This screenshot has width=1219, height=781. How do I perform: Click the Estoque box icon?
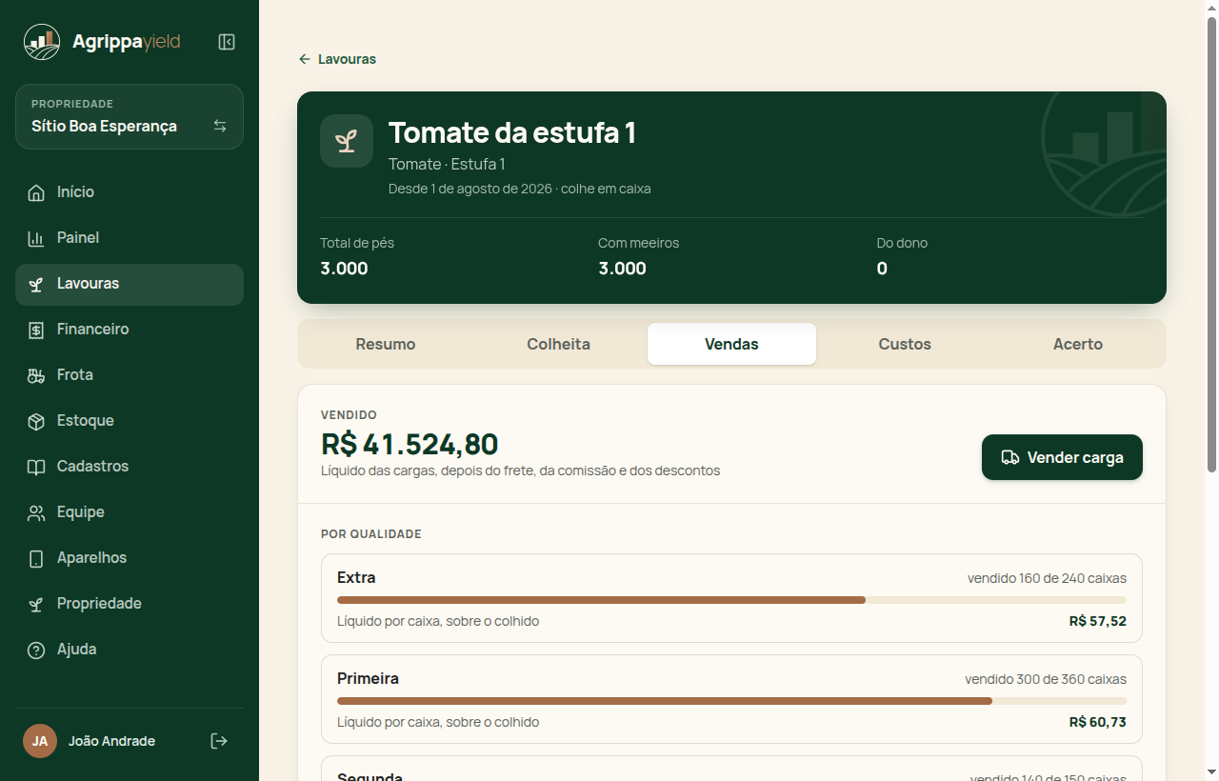(36, 421)
